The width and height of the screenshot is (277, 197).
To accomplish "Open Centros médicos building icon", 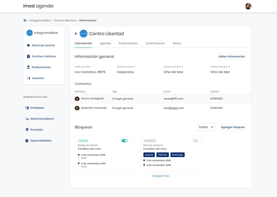I will coord(28,56).
